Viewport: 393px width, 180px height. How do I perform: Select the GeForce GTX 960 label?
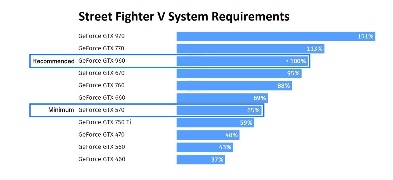coord(101,61)
